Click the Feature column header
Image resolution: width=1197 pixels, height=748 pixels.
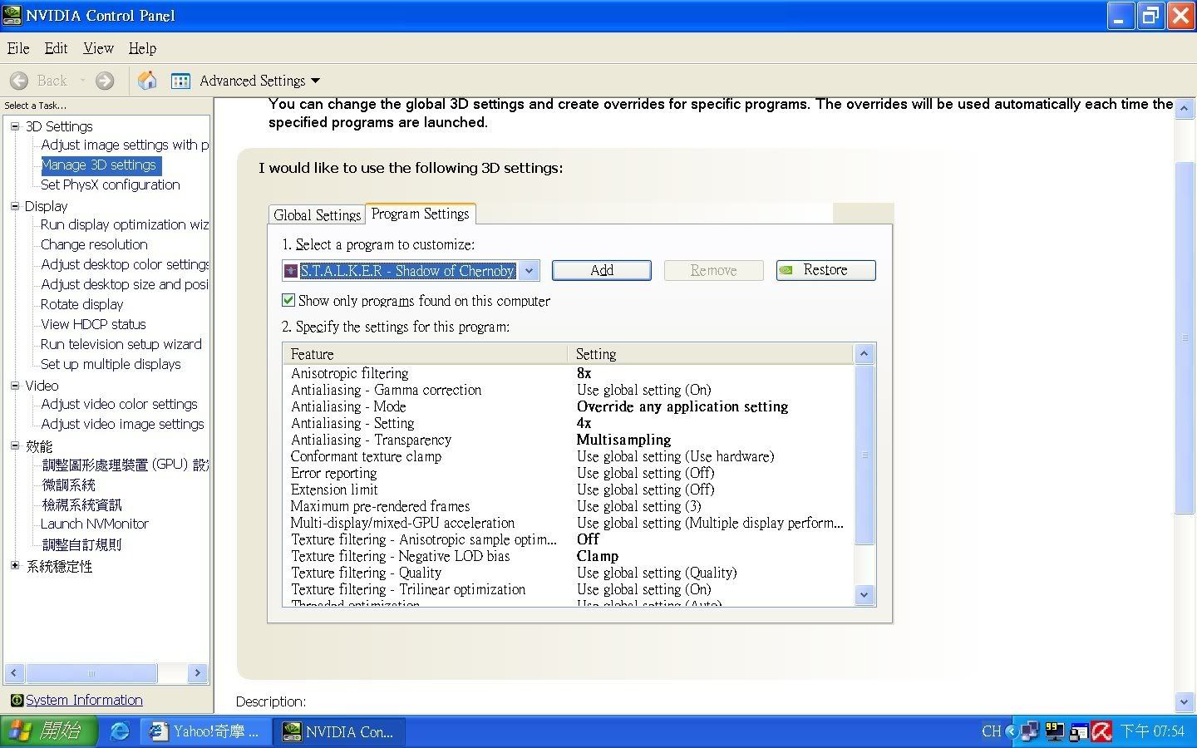[x=425, y=354]
